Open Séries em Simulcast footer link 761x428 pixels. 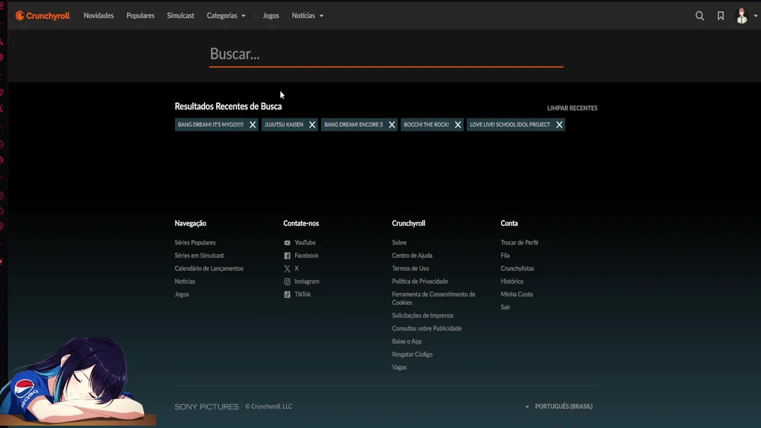pyautogui.click(x=199, y=256)
